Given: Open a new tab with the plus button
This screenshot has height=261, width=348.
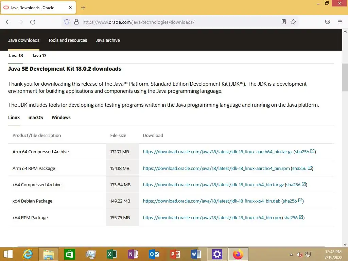Looking at the screenshot, I should 83,8.
